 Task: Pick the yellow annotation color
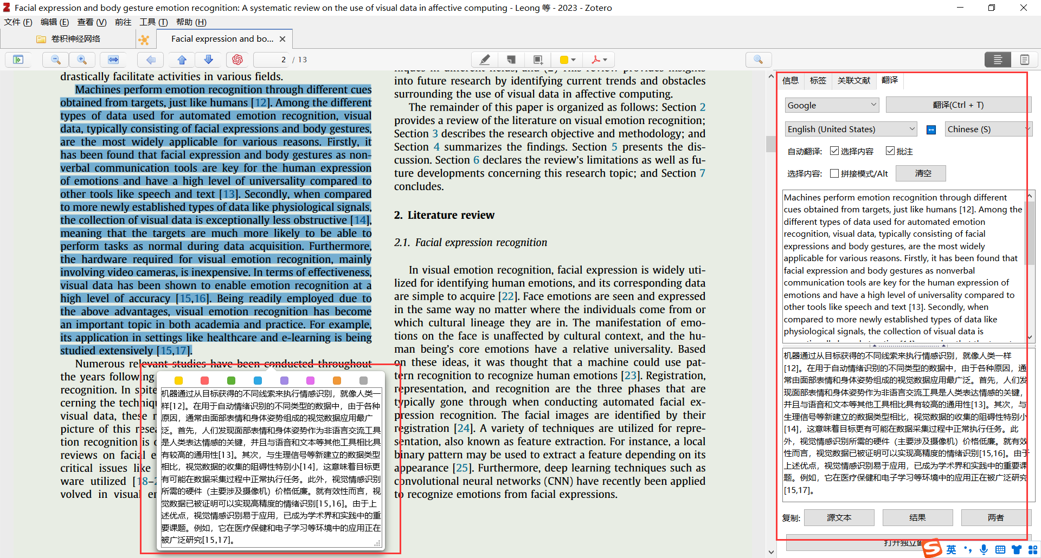pyautogui.click(x=178, y=380)
